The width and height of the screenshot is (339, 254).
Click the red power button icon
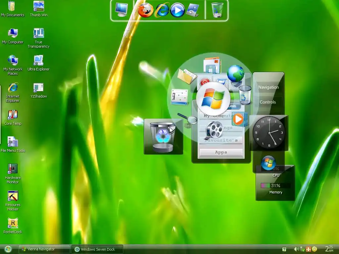tap(205, 82)
